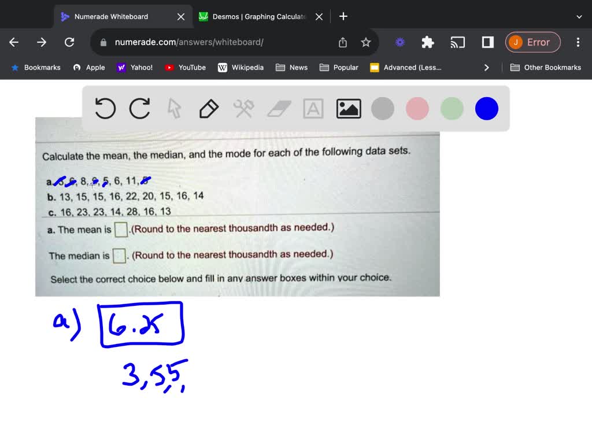Expand the Other Bookmarks folder
This screenshot has height=429, width=592.
pos(545,67)
